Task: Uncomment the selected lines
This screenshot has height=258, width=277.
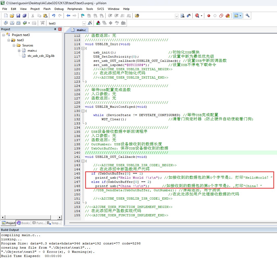Action: click(129, 16)
